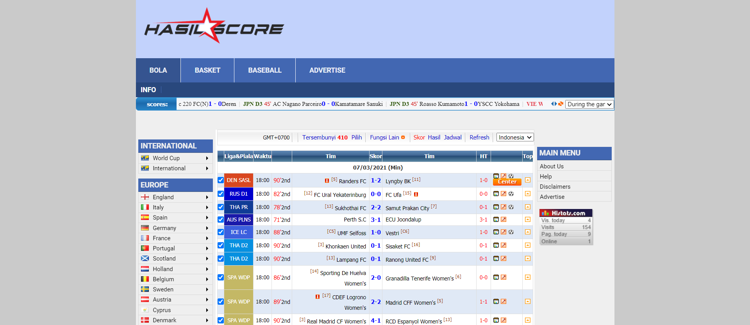Screen dimensions: 750x325
Task: Switch to the BASEBALL tab
Action: tap(265, 70)
